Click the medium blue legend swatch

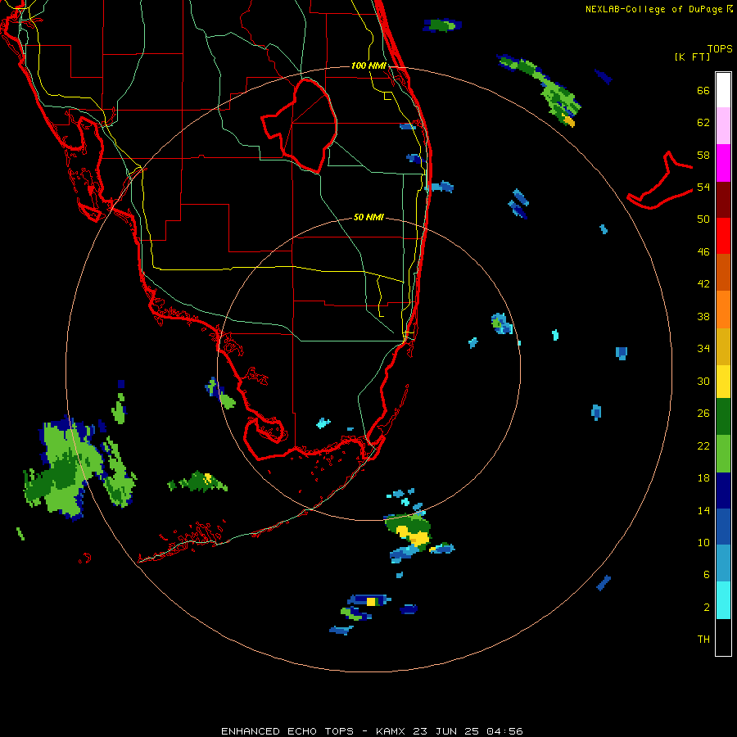tap(723, 527)
